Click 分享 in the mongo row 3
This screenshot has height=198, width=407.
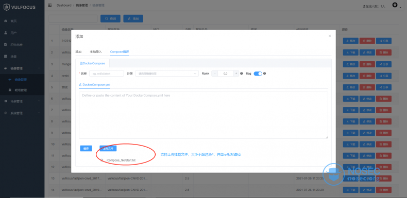click(x=384, y=64)
